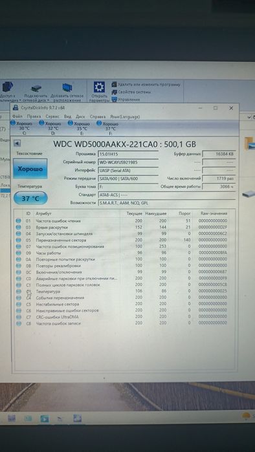Open the Диск menu
255x452 pixels.
[80, 117]
